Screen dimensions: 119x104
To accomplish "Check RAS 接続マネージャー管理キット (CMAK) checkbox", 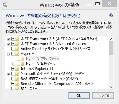I will [13, 79].
